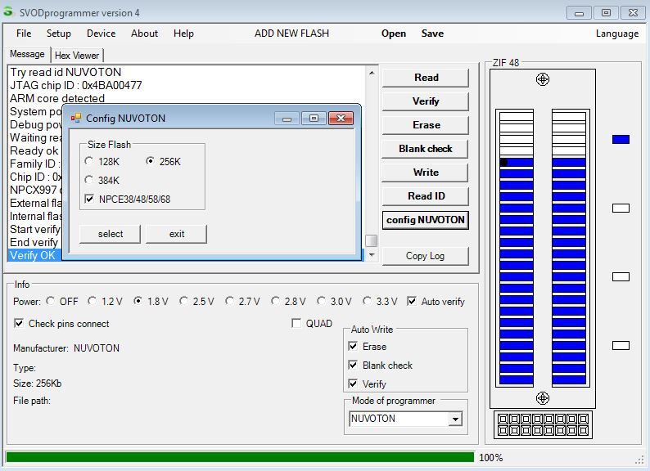Enable the NPCE38/48/58/68 checkbox
The height and width of the screenshot is (471, 650).
pyautogui.click(x=89, y=199)
